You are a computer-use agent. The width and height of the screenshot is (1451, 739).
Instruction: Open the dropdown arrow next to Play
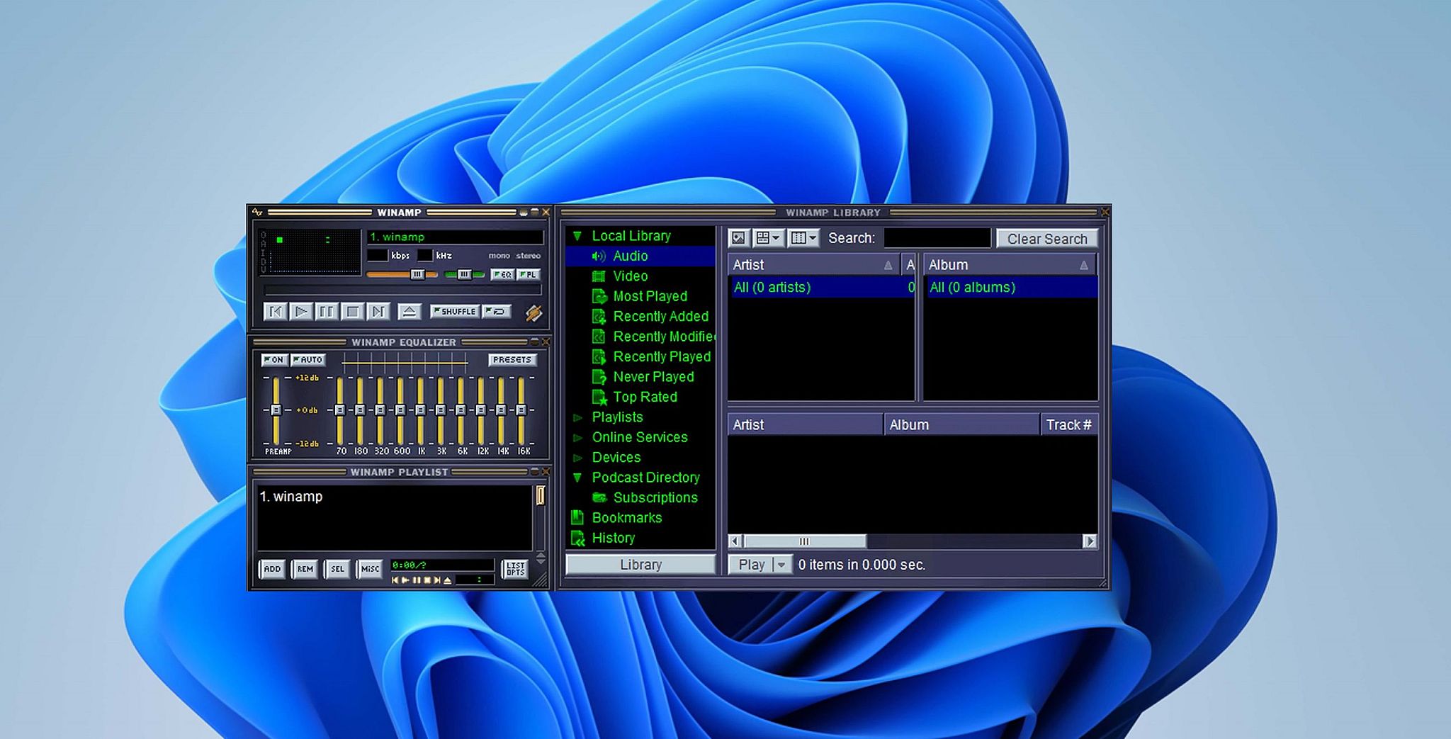coord(781,565)
